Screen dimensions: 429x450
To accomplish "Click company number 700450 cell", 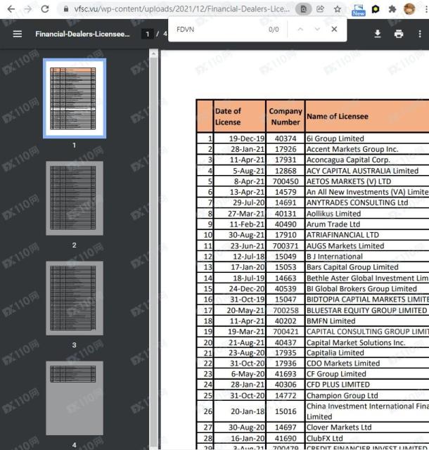I will coord(286,181).
